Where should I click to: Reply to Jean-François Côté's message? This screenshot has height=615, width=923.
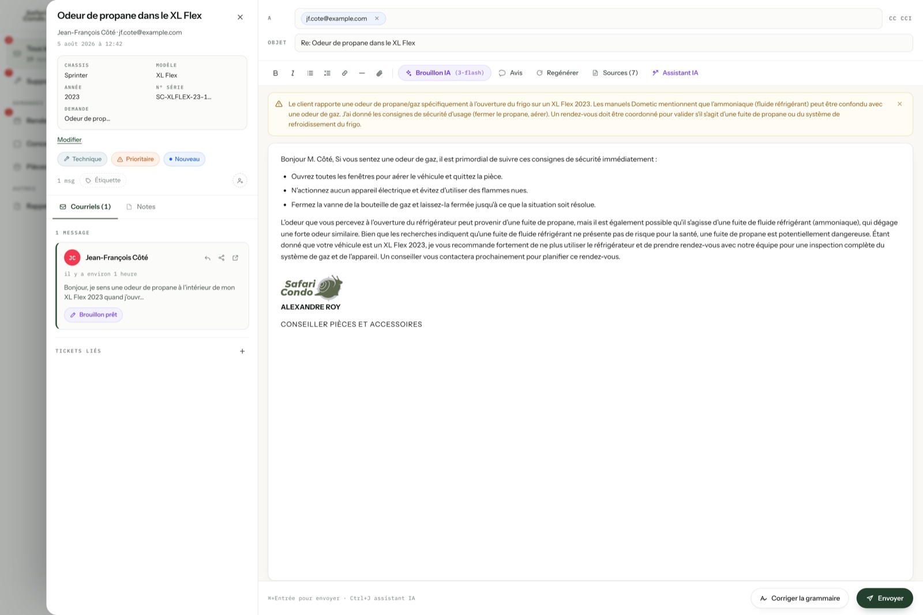click(208, 258)
